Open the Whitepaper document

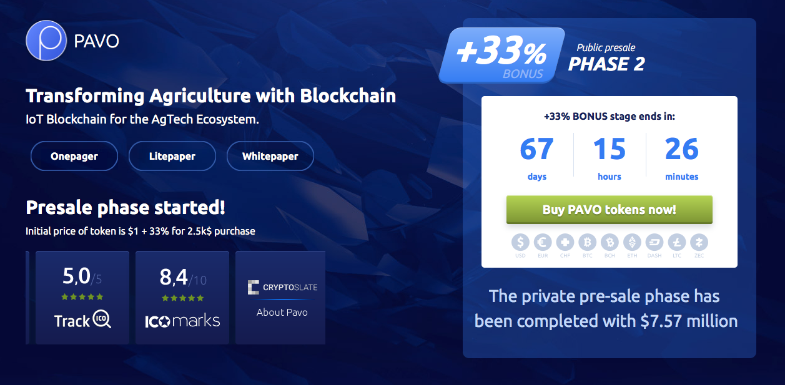click(x=270, y=156)
